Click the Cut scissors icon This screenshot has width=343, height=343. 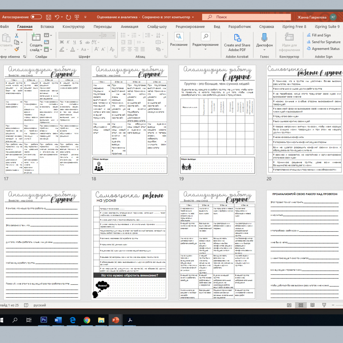click(x=17, y=35)
